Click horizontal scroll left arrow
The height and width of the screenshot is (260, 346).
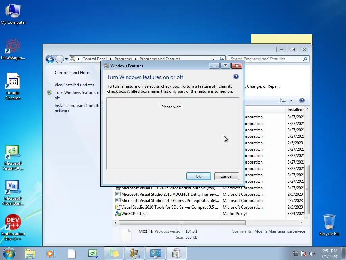point(115,223)
